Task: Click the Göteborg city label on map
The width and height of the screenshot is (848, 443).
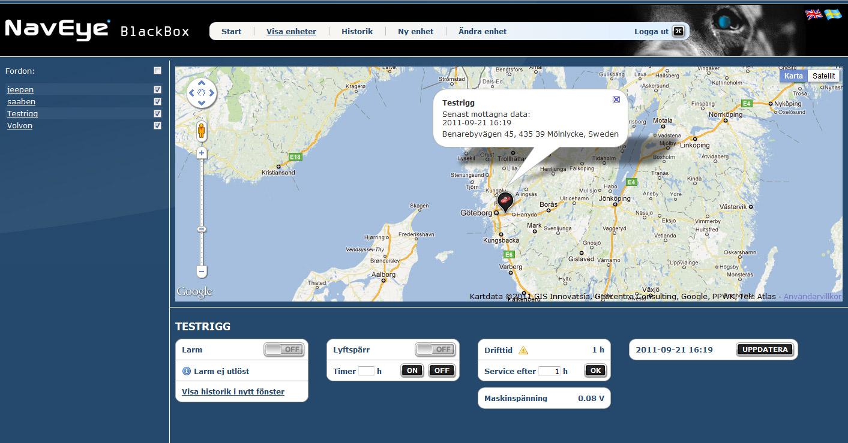Action: point(476,213)
